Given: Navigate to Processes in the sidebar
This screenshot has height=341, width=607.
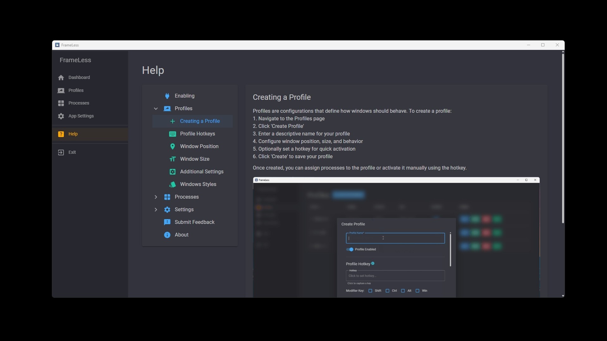Looking at the screenshot, I should (79, 103).
